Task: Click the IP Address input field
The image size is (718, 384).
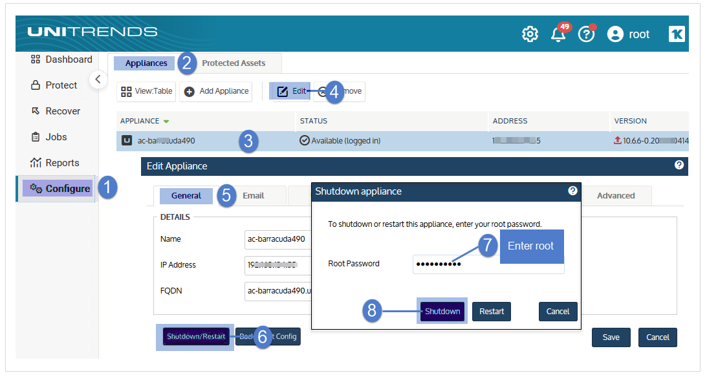Action: point(278,265)
